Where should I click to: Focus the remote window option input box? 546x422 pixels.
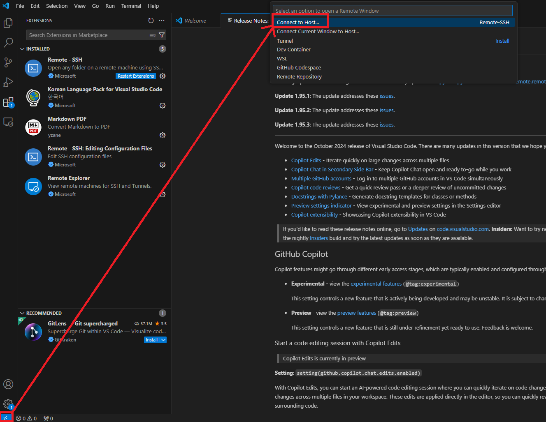(x=393, y=11)
